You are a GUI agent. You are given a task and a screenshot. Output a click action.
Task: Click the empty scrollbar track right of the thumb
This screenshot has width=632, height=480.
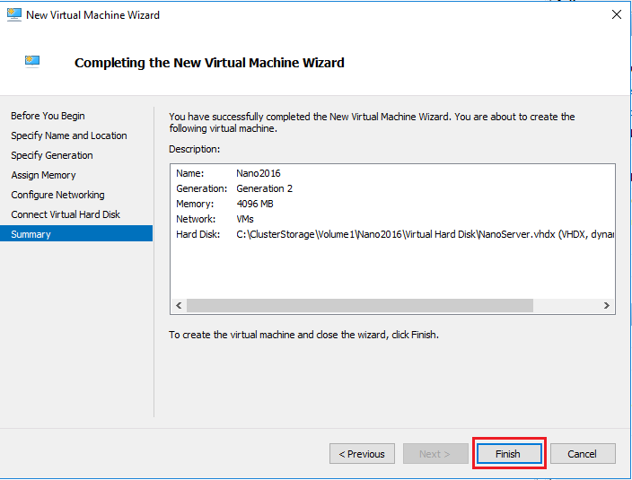566,306
